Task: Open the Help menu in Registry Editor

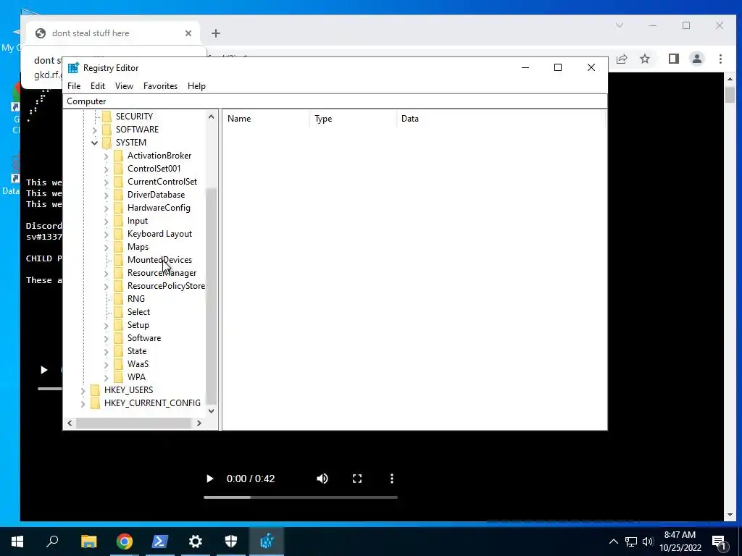Action: point(196,86)
